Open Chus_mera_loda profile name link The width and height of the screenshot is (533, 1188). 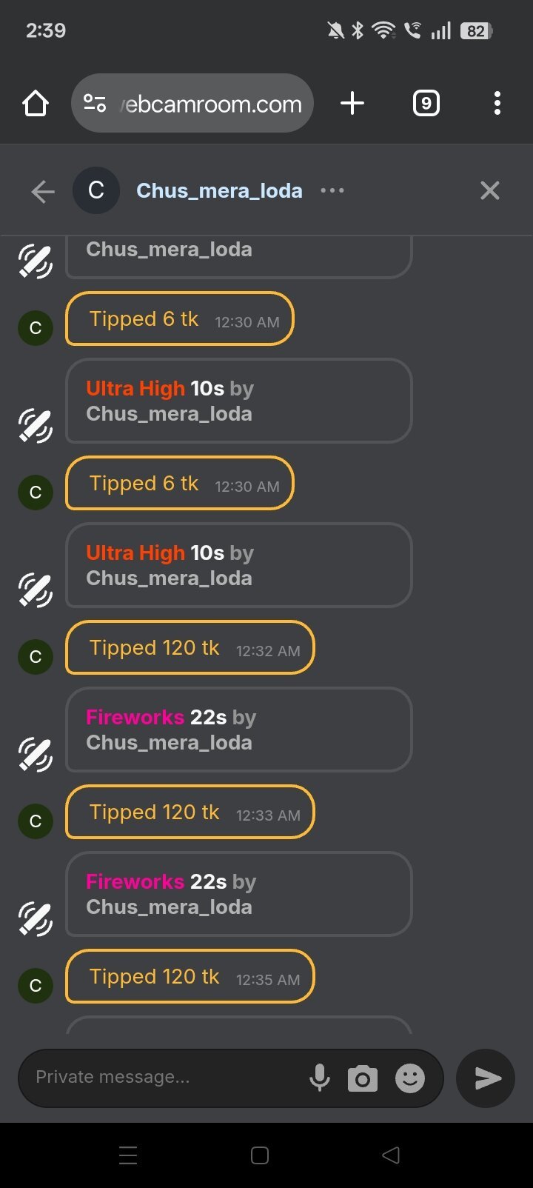pos(219,191)
